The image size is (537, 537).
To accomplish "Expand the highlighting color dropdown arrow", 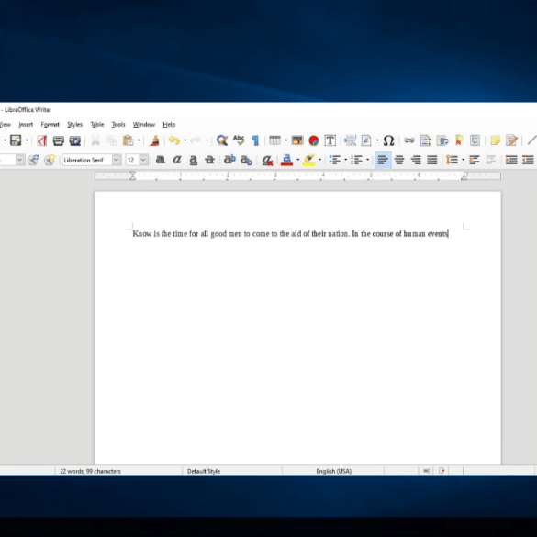I will [319, 160].
